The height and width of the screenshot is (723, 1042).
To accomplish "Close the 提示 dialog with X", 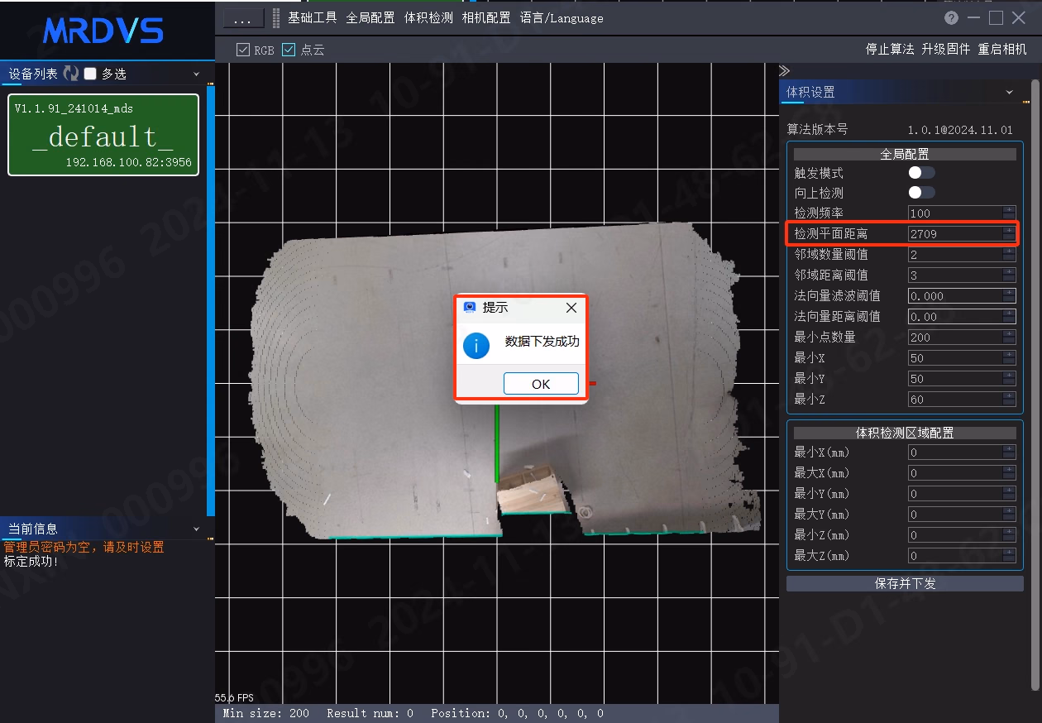I will click(x=571, y=308).
